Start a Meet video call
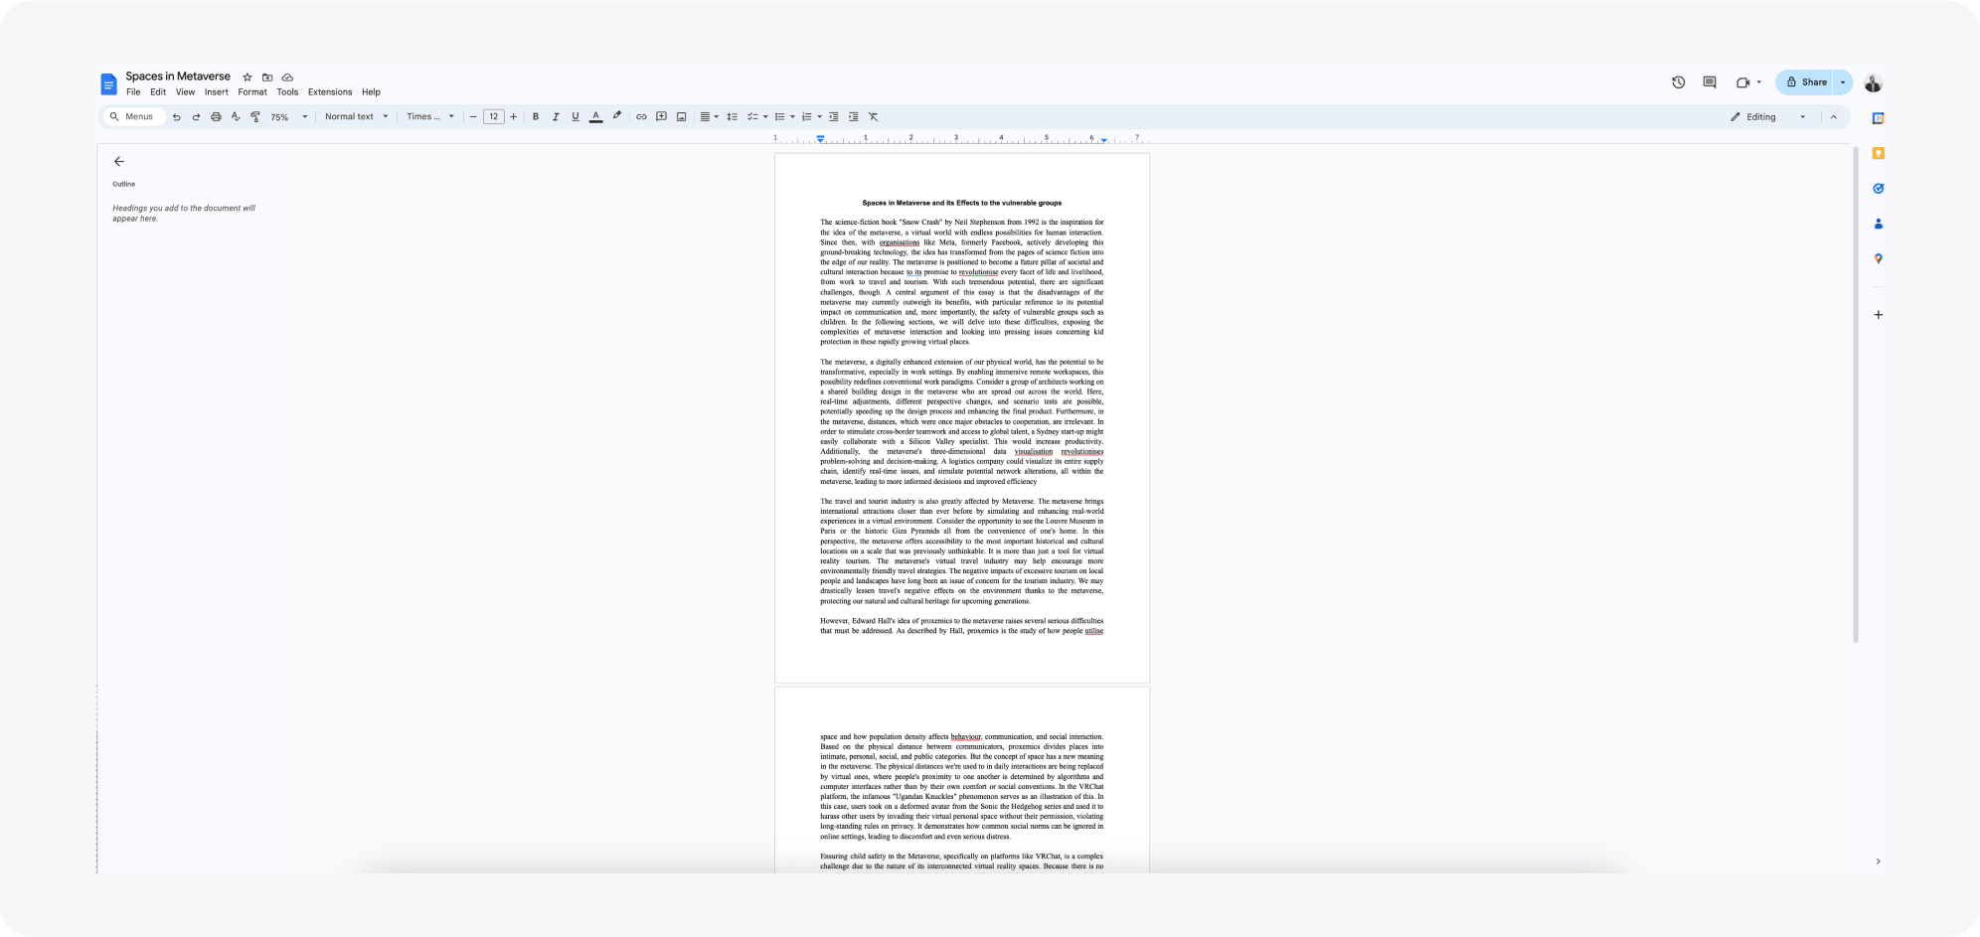This screenshot has width=1980, height=937. (1742, 82)
